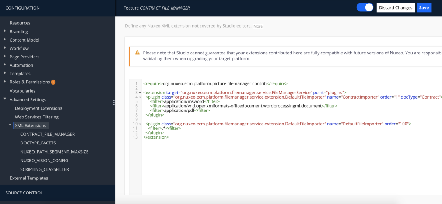Expand the Automation section

coord(5,65)
